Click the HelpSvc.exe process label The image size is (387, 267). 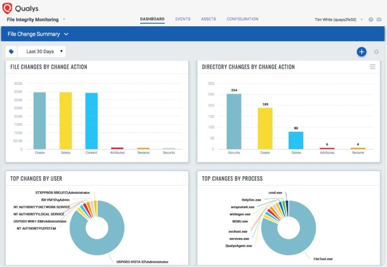click(251, 200)
